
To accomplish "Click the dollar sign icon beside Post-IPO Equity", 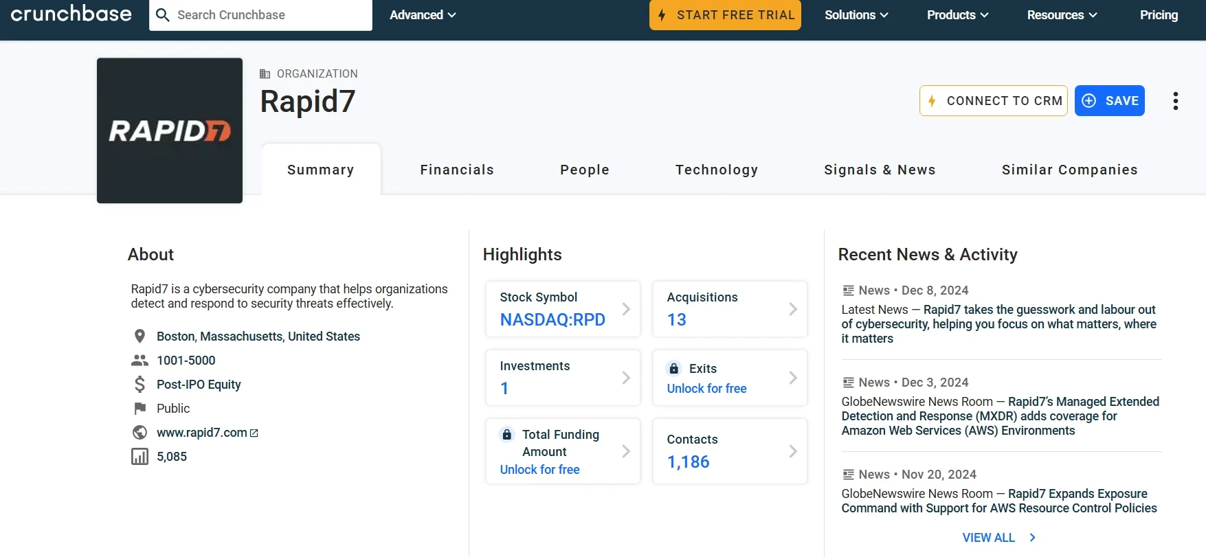I will 139,384.
